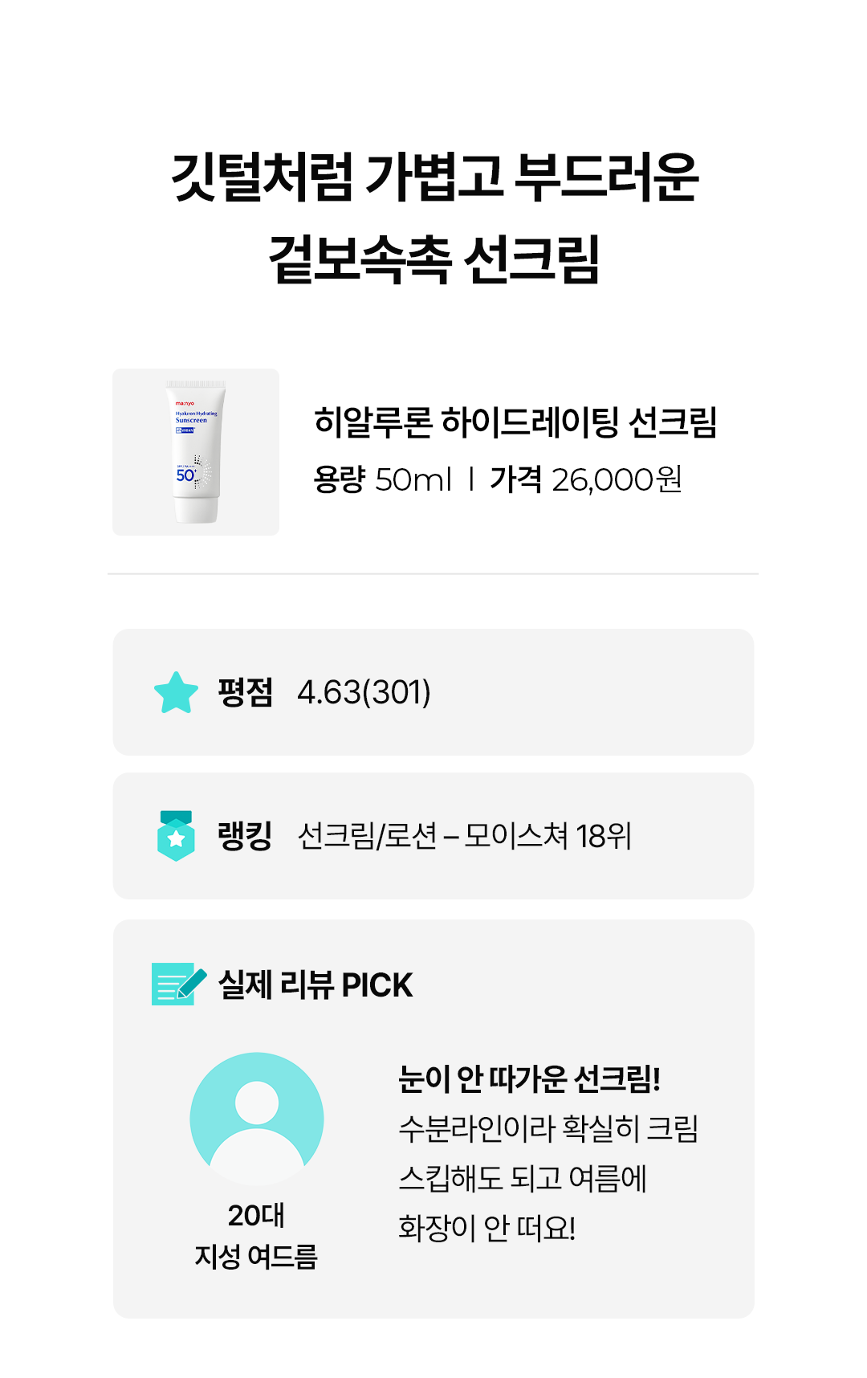Click the 가격 26,000원 price text
This screenshot has height=1378, width=867.
tap(586, 479)
